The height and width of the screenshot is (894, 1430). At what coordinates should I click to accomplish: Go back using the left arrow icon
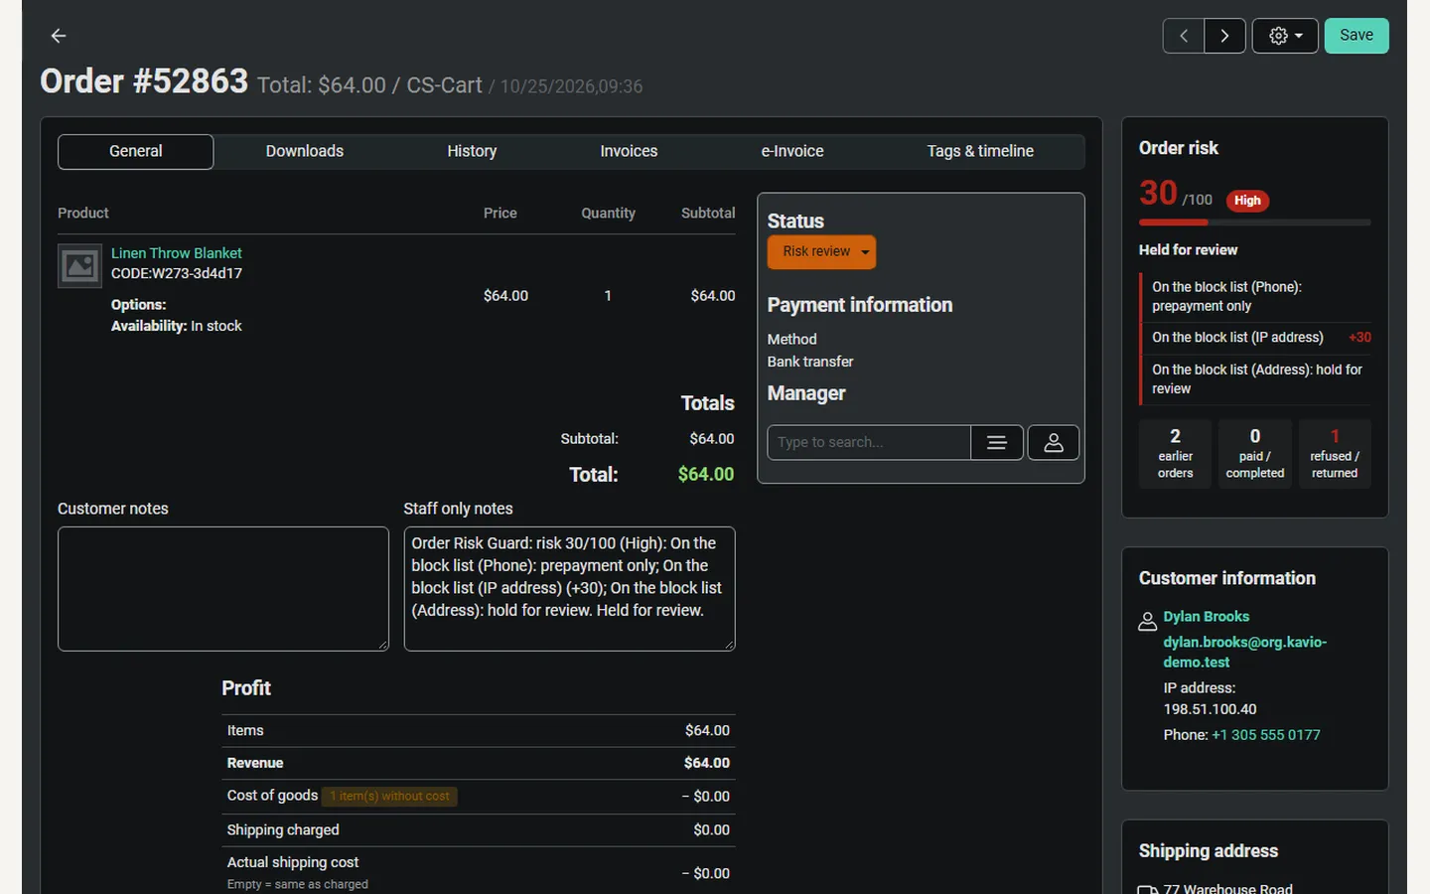coord(59,36)
